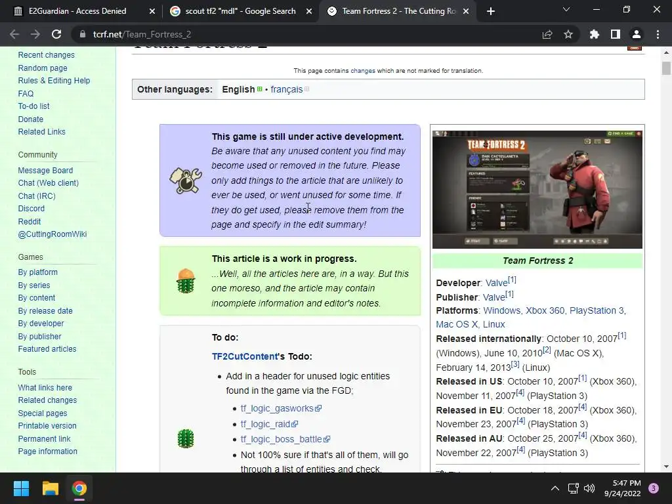Show hidden tray icons chevron
Viewport: 672px width, 504px height.
555,488
